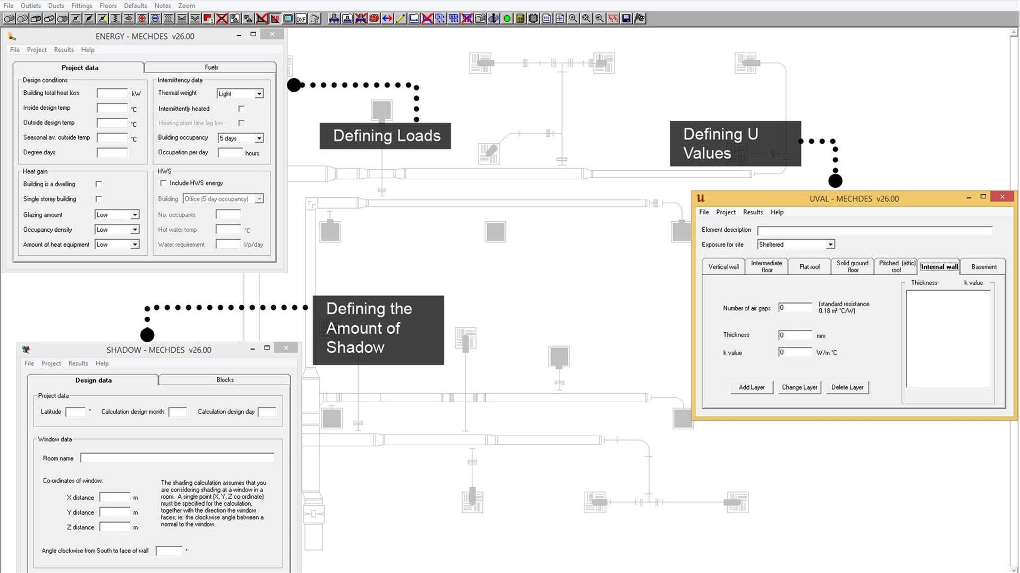Click the blue floppy disk save icon
This screenshot has width=1020, height=573.
626,19
